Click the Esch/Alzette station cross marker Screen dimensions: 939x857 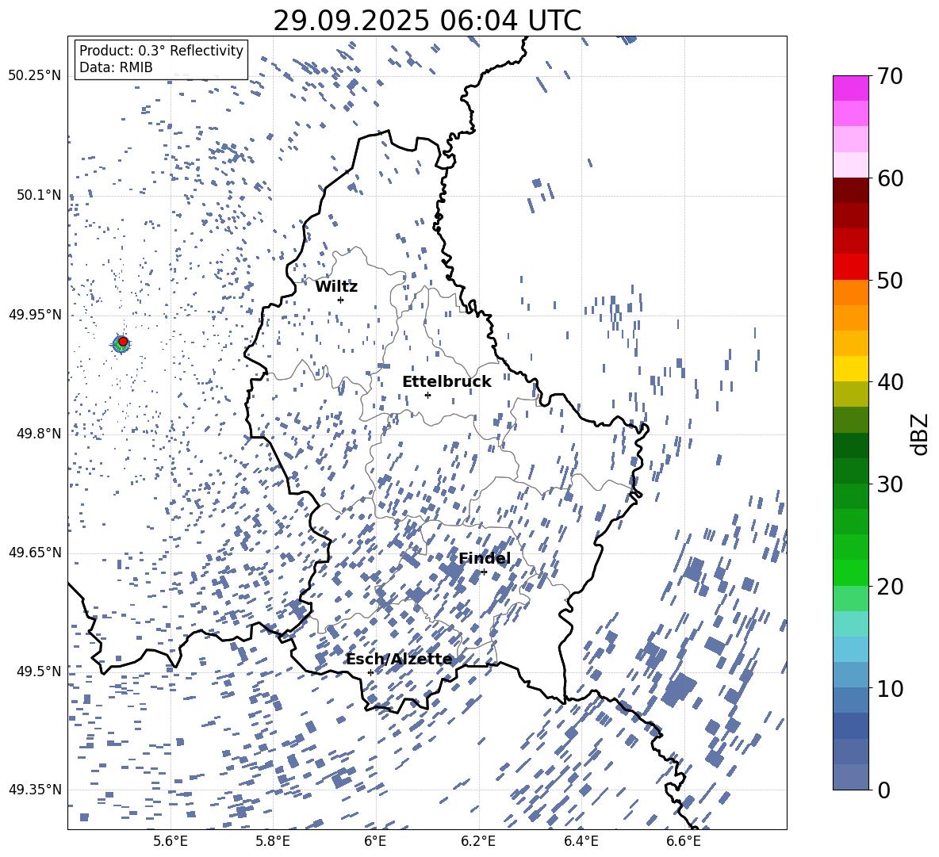pyautogui.click(x=370, y=672)
